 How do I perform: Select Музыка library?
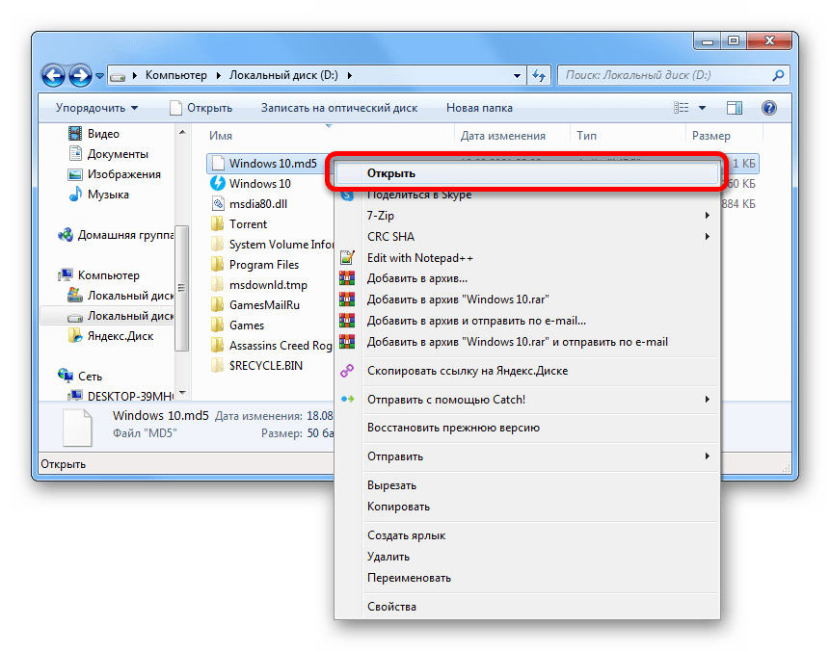pos(99,195)
